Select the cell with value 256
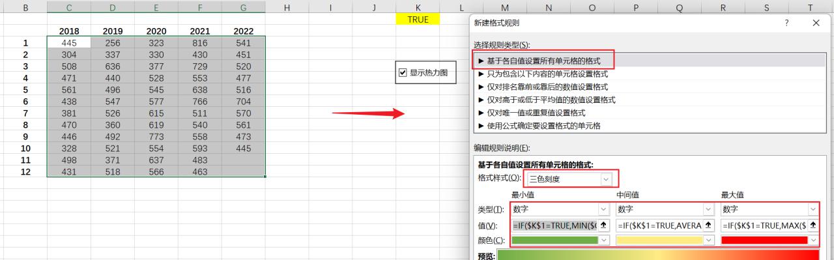 tap(113, 43)
